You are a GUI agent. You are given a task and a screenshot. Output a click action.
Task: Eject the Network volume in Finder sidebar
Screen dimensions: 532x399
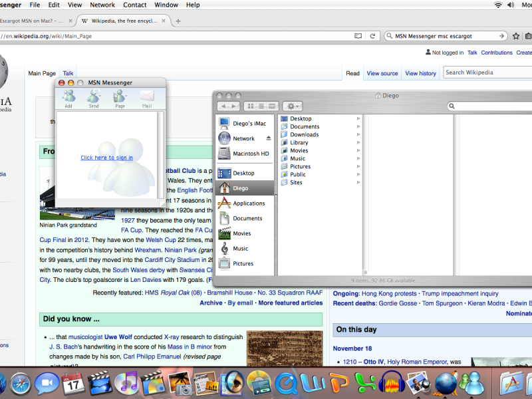(x=269, y=138)
